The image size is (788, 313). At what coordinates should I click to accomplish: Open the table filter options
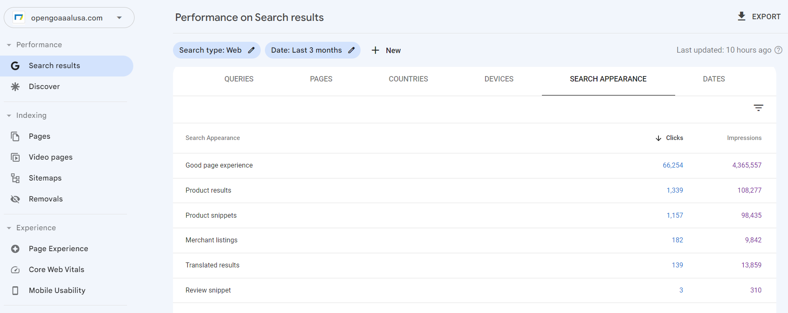pyautogui.click(x=758, y=108)
